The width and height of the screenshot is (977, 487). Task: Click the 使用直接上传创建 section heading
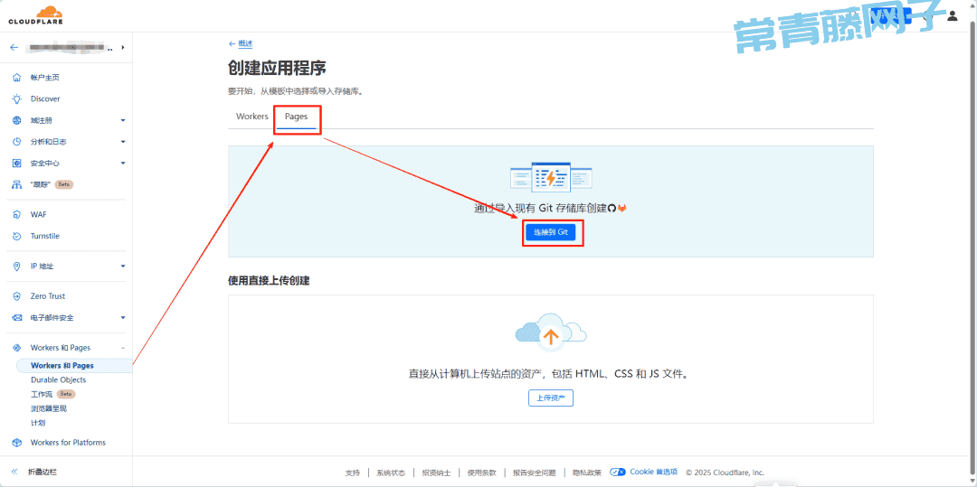pyautogui.click(x=270, y=280)
